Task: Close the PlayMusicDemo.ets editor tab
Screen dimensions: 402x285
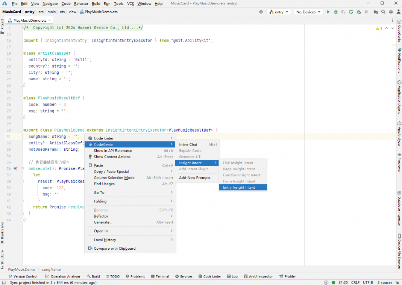Action: pyautogui.click(x=50, y=21)
